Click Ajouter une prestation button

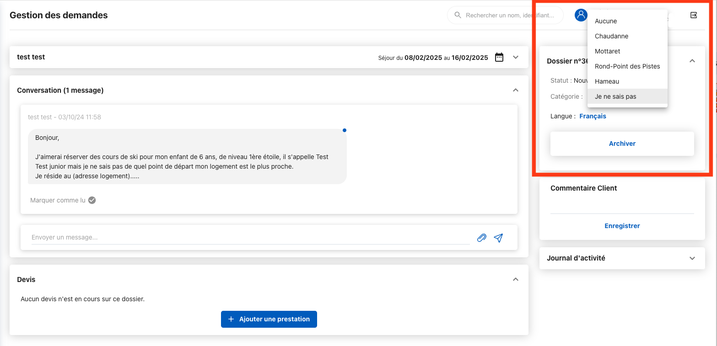[x=269, y=319]
